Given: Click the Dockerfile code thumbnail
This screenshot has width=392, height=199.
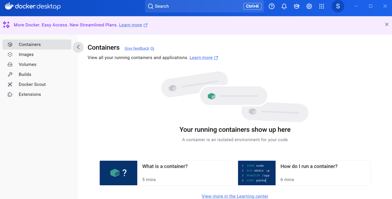Looking at the screenshot, I should coord(257,173).
